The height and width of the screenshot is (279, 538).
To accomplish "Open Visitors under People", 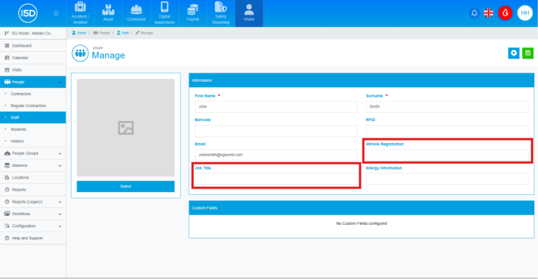I will pos(33,141).
